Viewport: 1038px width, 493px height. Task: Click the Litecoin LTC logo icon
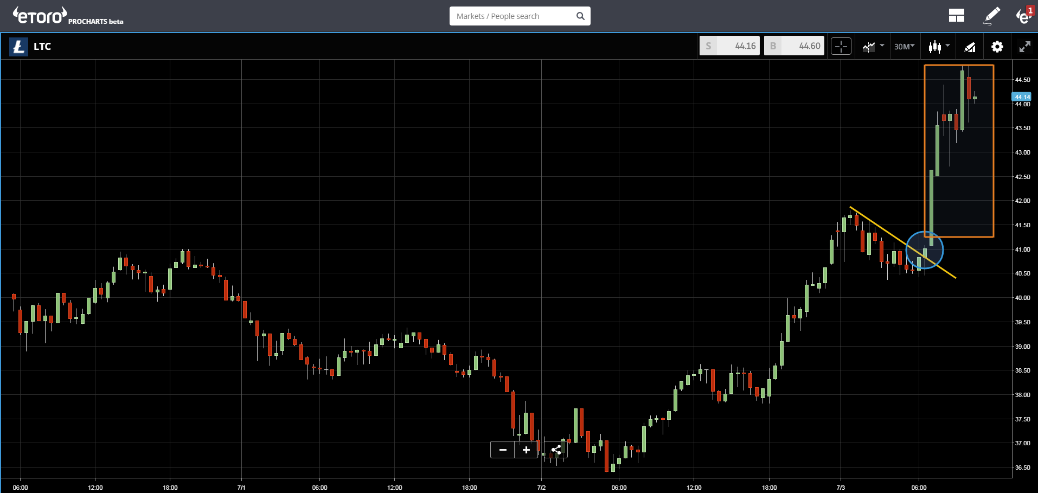(x=18, y=47)
